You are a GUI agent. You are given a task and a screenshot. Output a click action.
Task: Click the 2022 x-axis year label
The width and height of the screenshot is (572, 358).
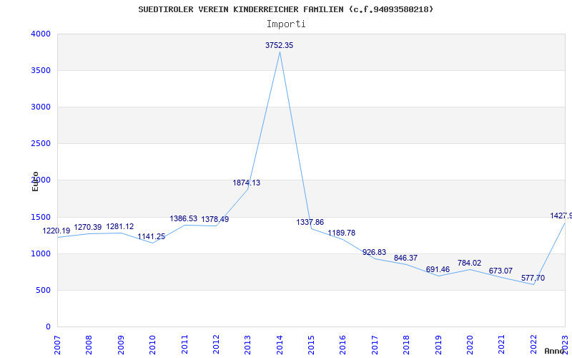pos(533,344)
